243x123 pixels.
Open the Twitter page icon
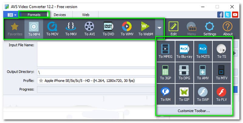[228, 15]
